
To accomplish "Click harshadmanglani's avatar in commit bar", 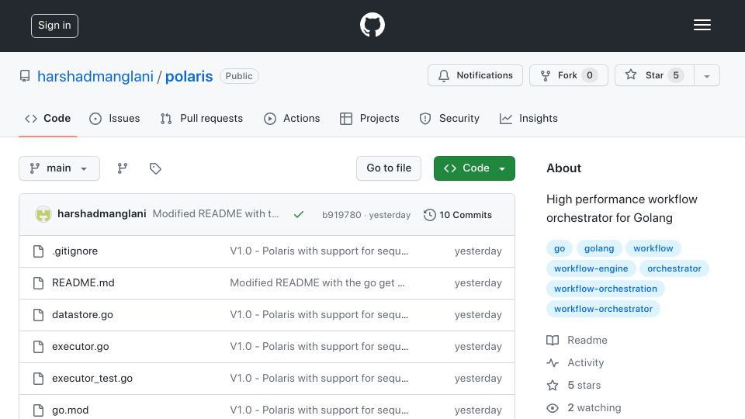I will click(43, 214).
